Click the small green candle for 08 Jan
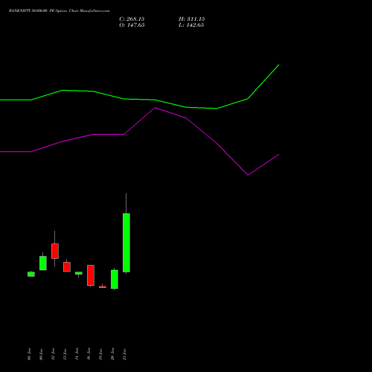This screenshot has height=372, width=372. [31, 274]
